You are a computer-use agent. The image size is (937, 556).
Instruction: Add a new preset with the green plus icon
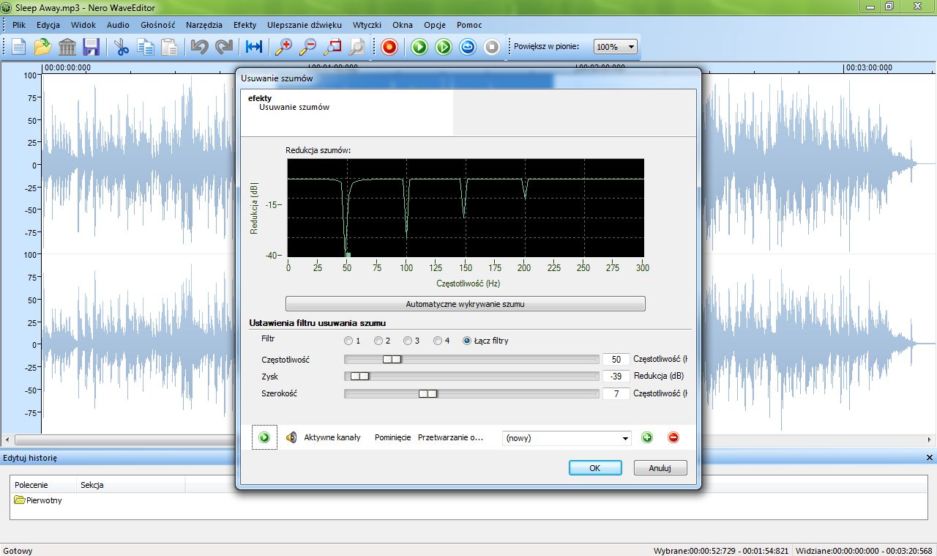[647, 437]
